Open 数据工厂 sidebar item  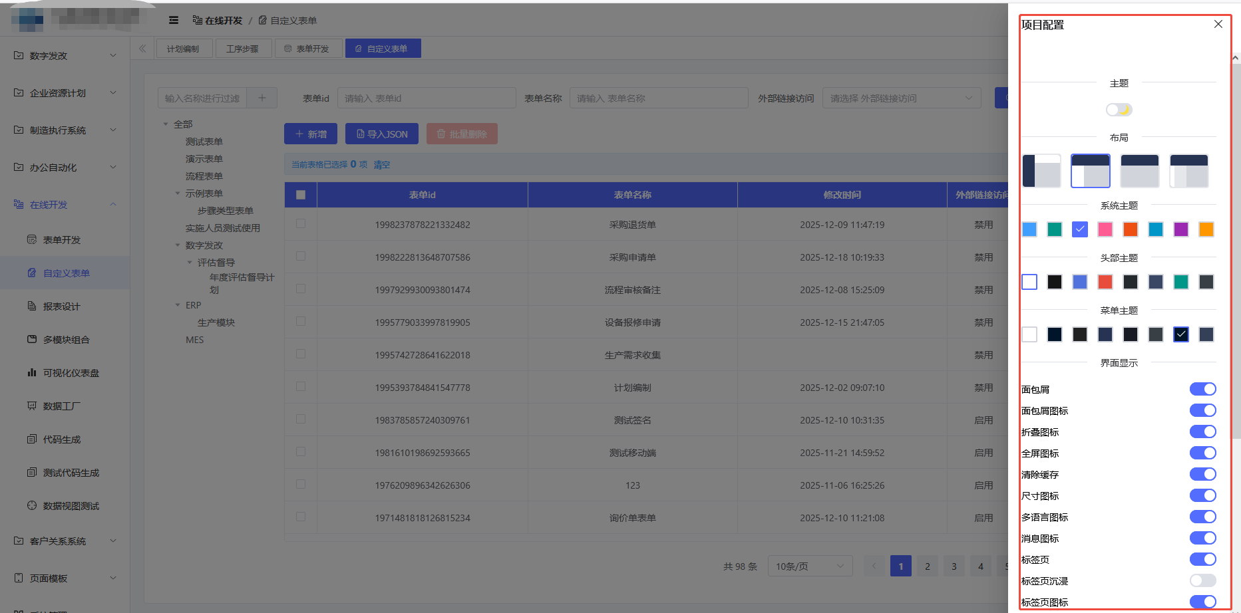(61, 406)
